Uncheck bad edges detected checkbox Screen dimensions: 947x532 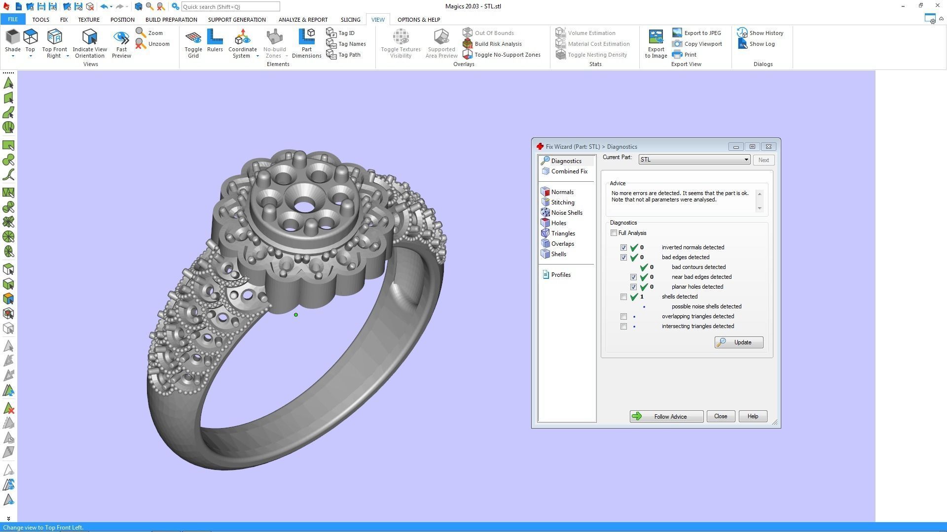[623, 257]
